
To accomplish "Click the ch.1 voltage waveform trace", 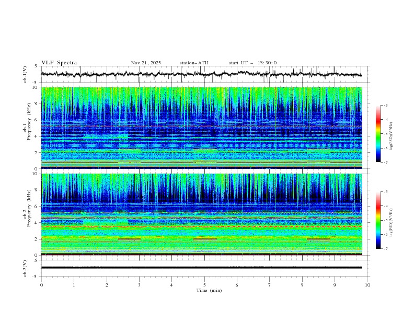I will click(201, 74).
